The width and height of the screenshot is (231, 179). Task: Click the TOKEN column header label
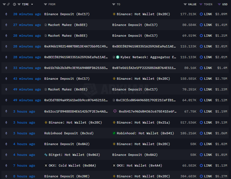click(208, 4)
